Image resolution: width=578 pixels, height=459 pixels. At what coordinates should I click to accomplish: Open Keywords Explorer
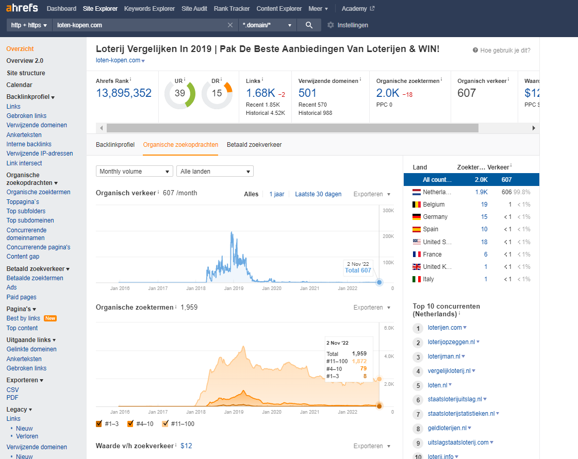tap(150, 8)
